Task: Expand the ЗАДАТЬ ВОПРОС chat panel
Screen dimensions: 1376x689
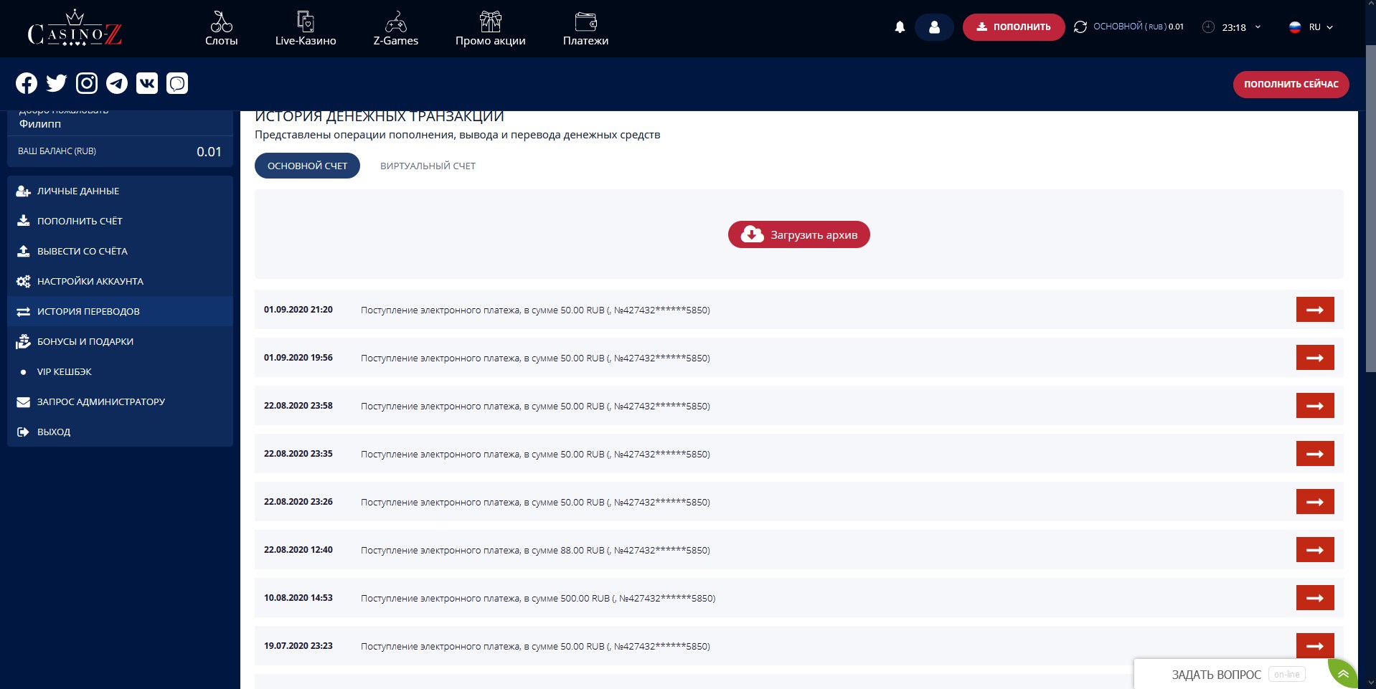Action: (x=1216, y=674)
